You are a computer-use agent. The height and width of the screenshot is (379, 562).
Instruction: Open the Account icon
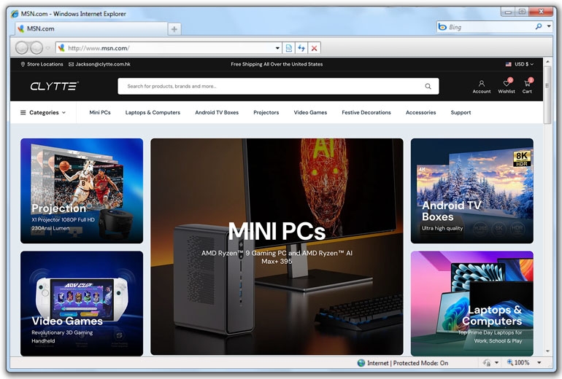click(482, 87)
